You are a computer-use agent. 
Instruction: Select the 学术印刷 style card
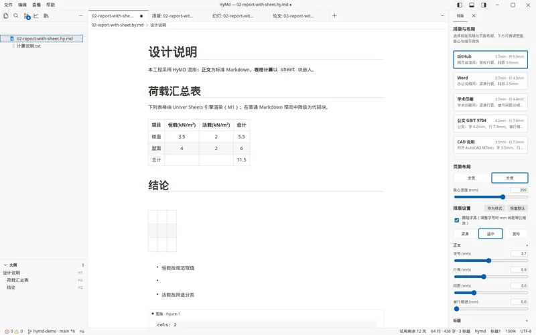[x=490, y=102]
